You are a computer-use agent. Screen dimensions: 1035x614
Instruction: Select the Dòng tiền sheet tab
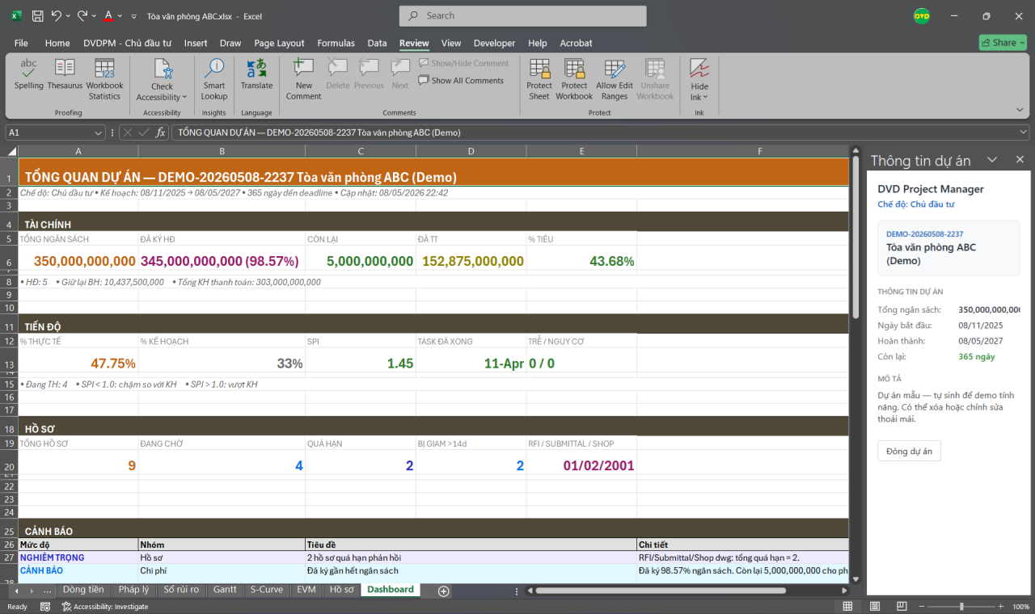point(83,590)
